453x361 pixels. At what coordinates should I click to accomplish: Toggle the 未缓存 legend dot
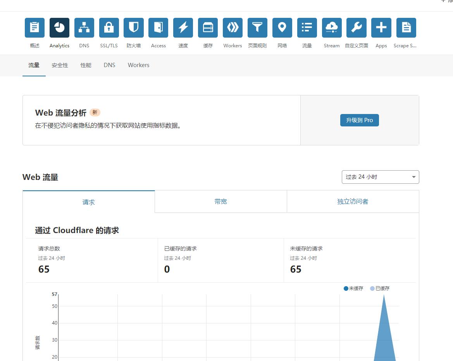(346, 288)
